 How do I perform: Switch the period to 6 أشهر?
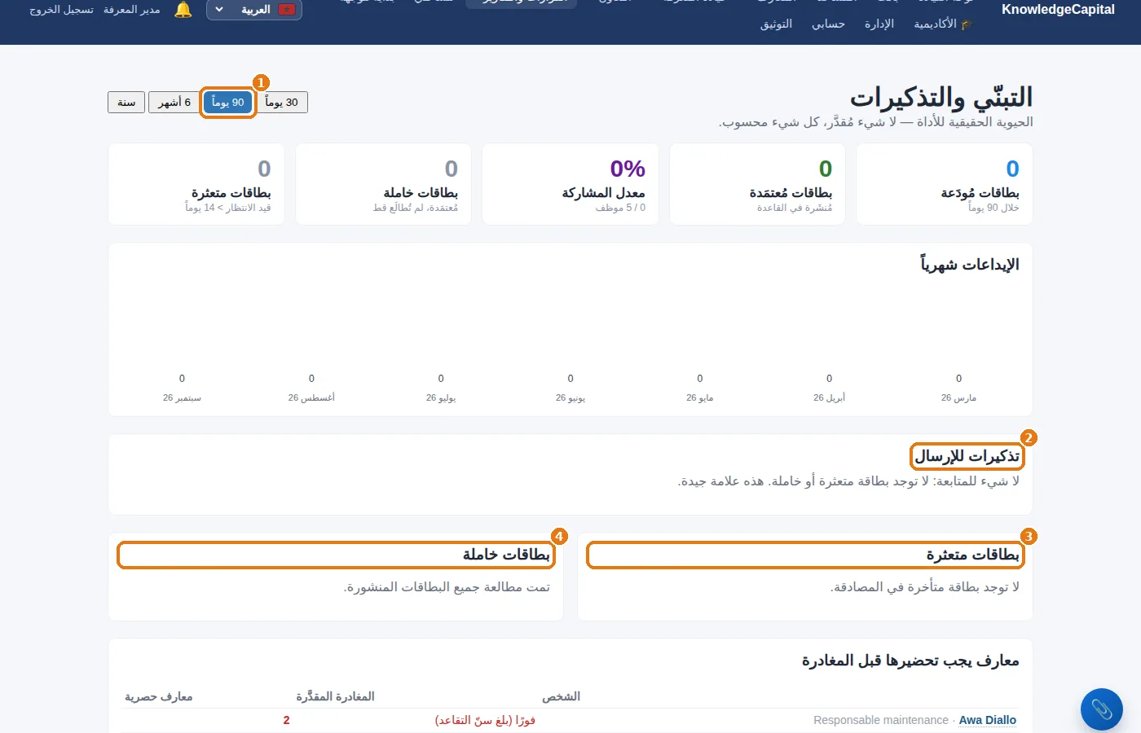tap(174, 103)
